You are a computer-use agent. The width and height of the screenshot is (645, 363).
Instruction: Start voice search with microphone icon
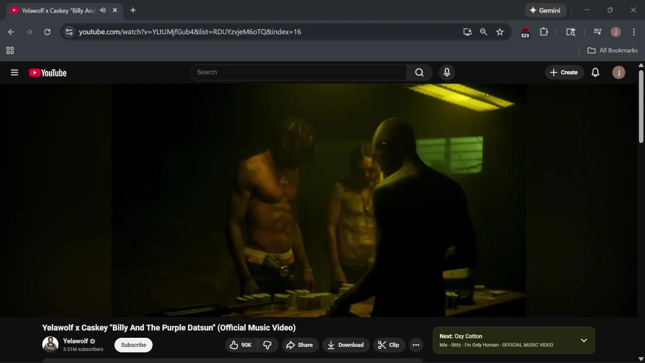(x=446, y=72)
